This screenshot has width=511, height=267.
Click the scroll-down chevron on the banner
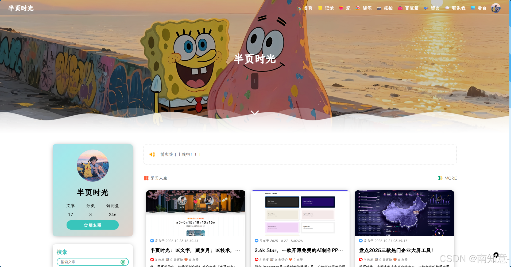255,113
